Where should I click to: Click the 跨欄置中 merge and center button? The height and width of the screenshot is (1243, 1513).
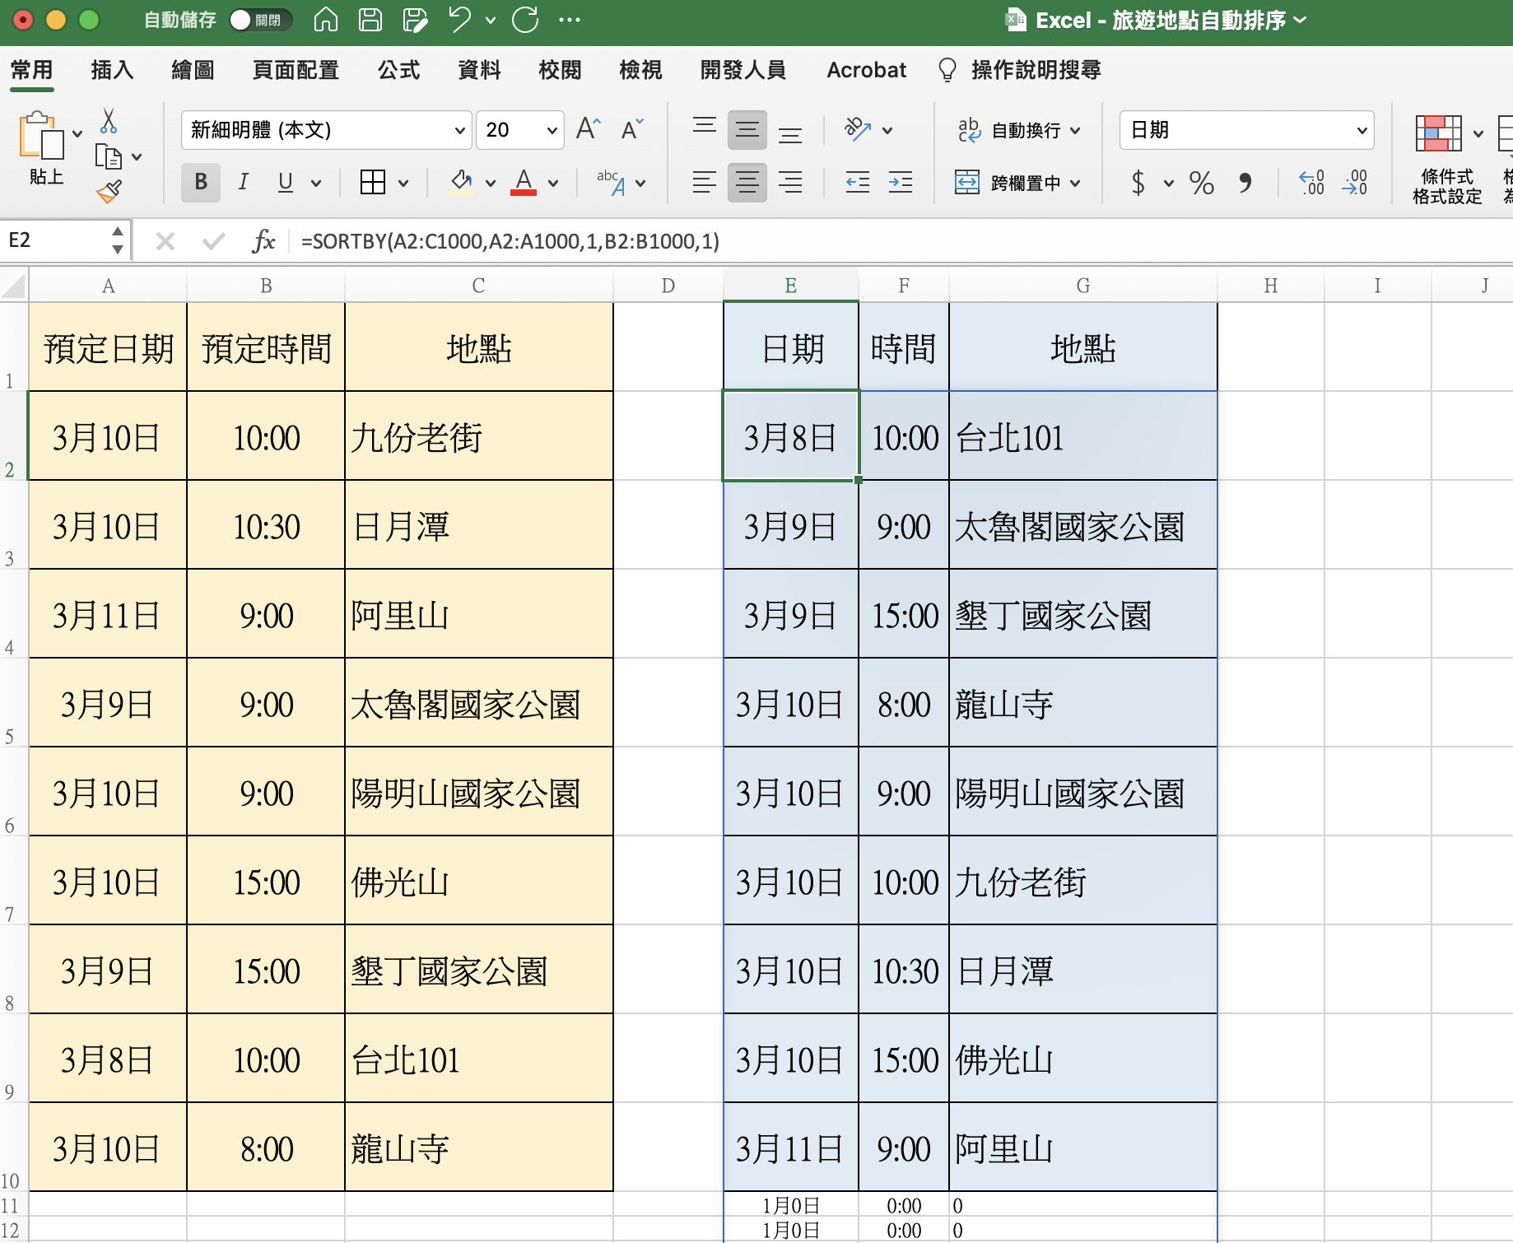click(1016, 182)
